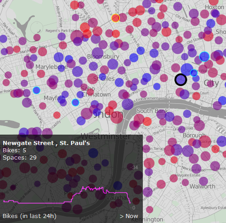Select the bright red station below South Bank label
The width and height of the screenshot is (226, 223).
pyautogui.click(x=147, y=121)
